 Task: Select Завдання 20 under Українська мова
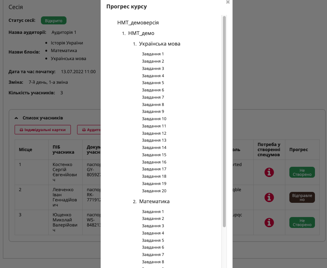pos(154,190)
